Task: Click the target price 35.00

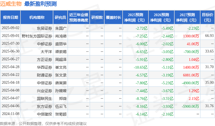Action: [x=209, y=83]
